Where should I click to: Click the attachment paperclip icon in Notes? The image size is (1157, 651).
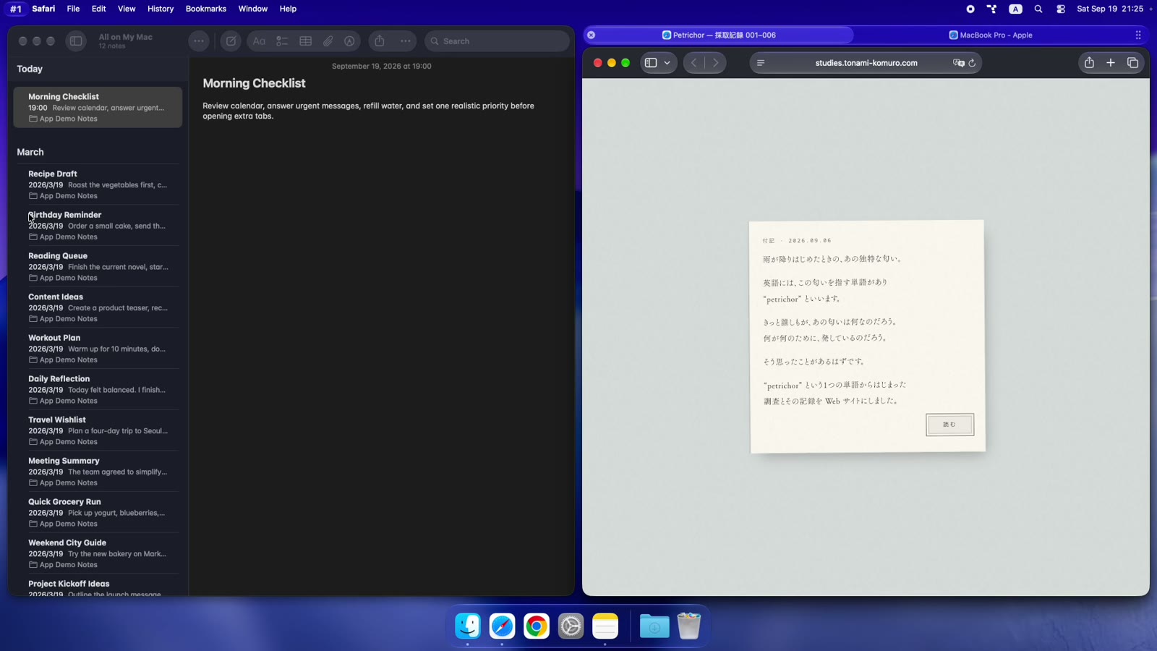[x=328, y=41]
